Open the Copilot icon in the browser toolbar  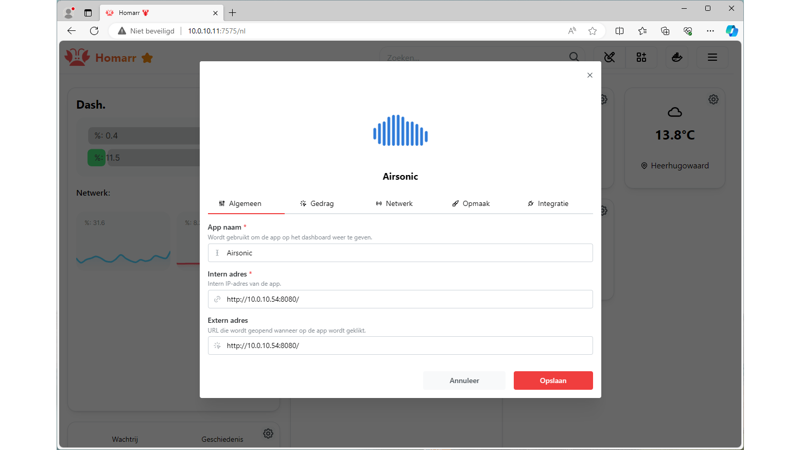point(732,31)
